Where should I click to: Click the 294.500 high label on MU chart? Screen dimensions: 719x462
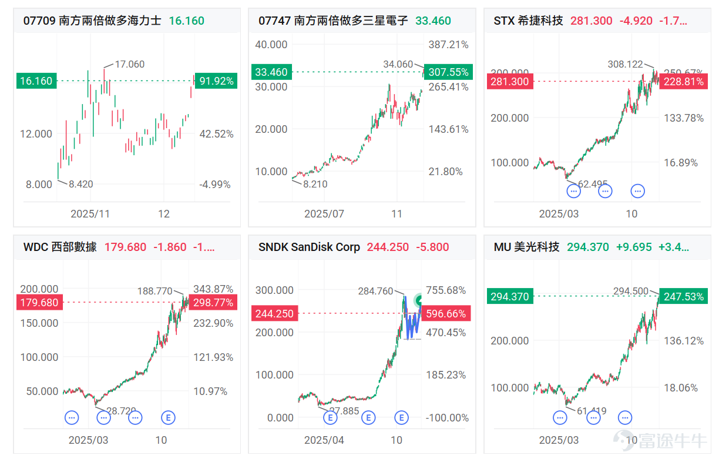coord(631,290)
